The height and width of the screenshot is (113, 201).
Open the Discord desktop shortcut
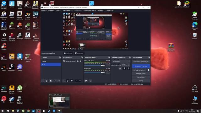tap(20, 67)
